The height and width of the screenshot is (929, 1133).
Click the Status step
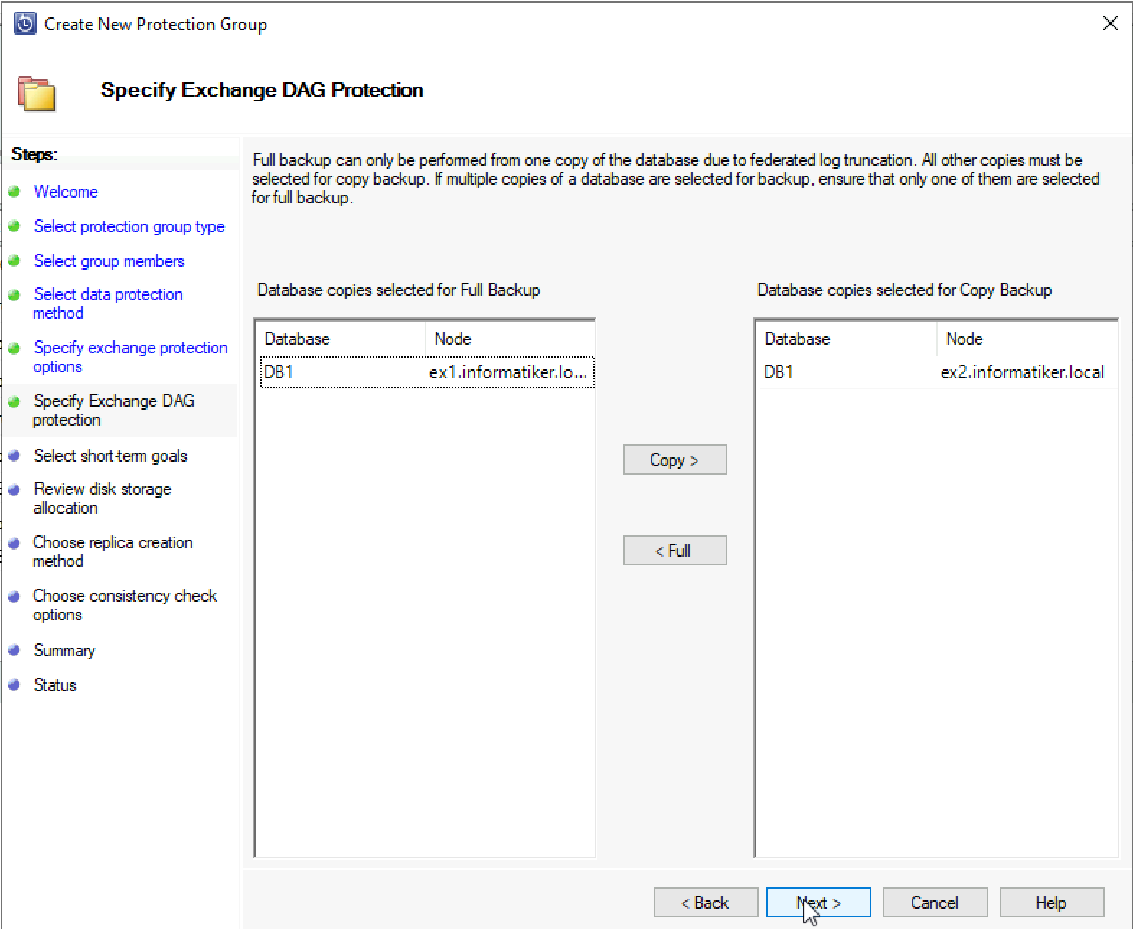point(55,685)
